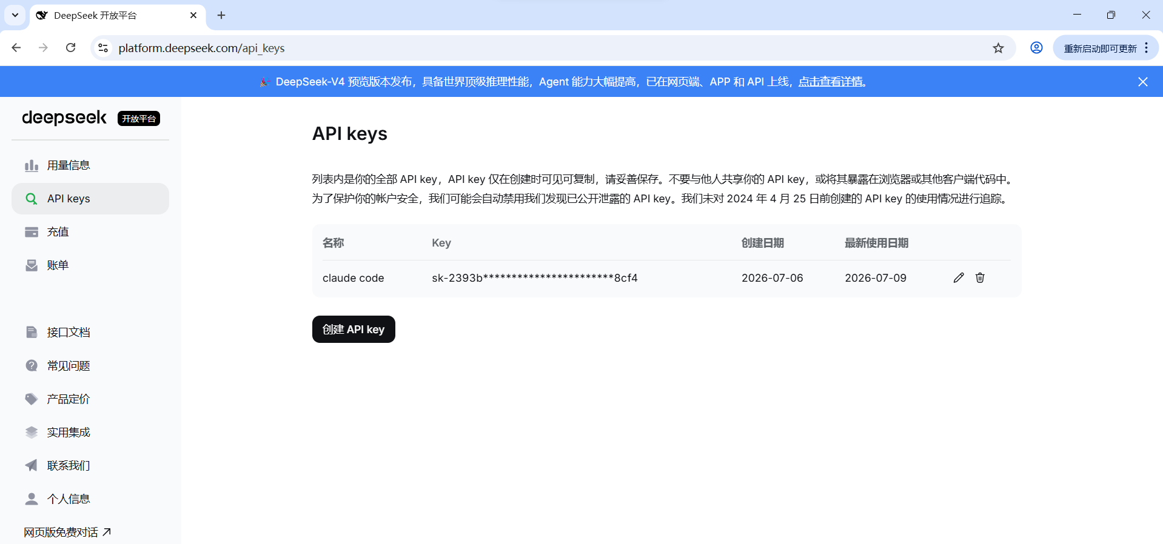Open Chrome three-dot menu
1163x544 pixels.
(1147, 48)
